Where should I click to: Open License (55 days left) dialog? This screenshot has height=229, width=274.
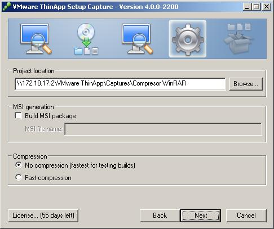pos(43,215)
